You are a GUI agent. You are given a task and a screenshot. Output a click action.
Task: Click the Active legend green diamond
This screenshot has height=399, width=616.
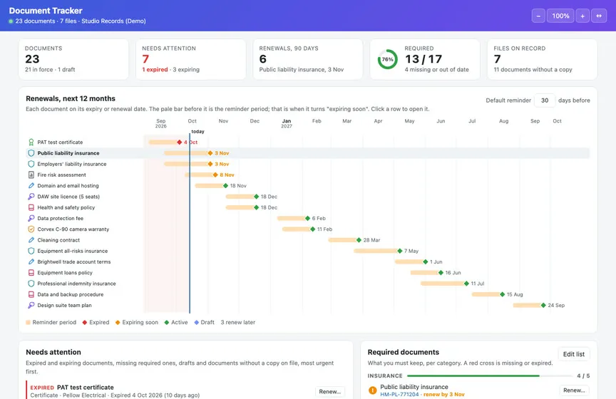coord(167,323)
